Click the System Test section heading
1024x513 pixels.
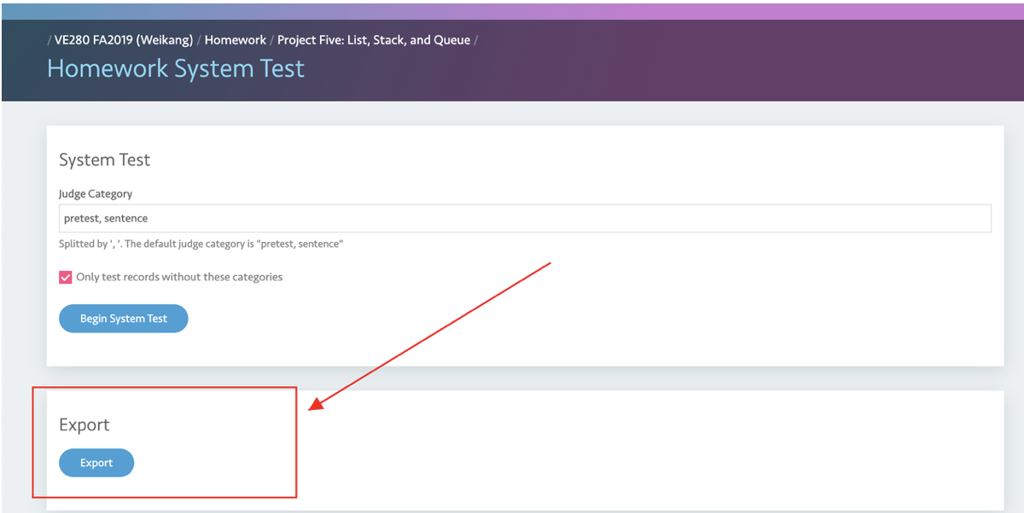104,159
